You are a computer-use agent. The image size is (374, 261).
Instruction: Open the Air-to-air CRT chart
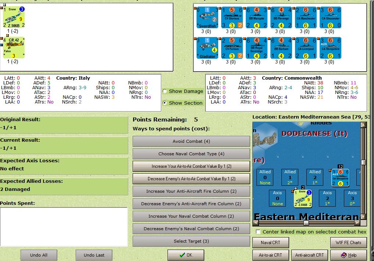[x=271, y=255]
